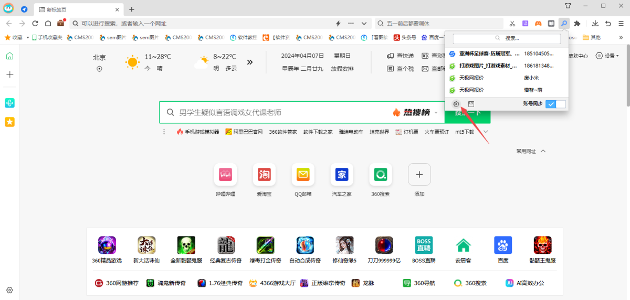630x300 pixels.
Task: Open the downloads arrow icon
Action: coord(595,24)
